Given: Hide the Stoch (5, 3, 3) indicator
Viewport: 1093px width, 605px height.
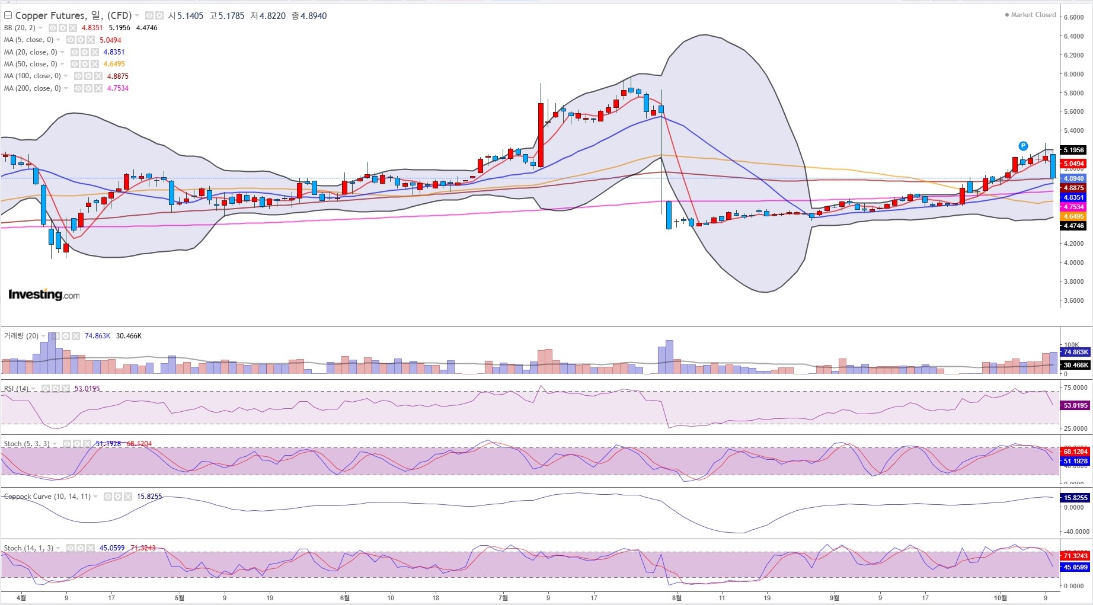Looking at the screenshot, I should tap(67, 444).
